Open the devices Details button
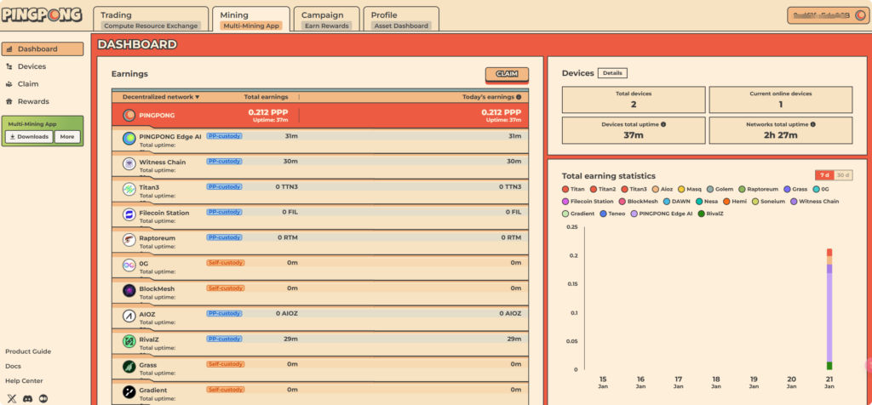The image size is (872, 405). point(612,73)
